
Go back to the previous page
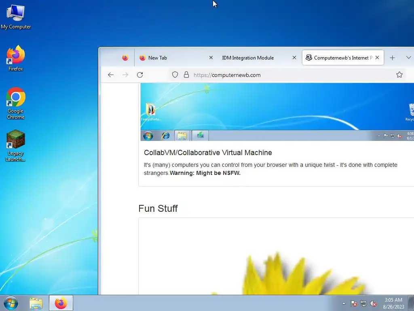coord(111,75)
